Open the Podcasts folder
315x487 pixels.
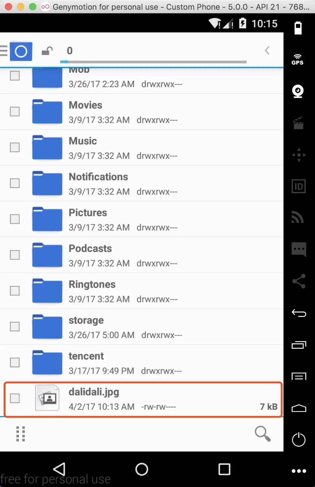[142, 255]
